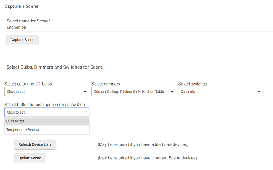The width and height of the screenshot is (273, 170).
Task: Open the Select dimmers dropdown
Action: click(134, 92)
